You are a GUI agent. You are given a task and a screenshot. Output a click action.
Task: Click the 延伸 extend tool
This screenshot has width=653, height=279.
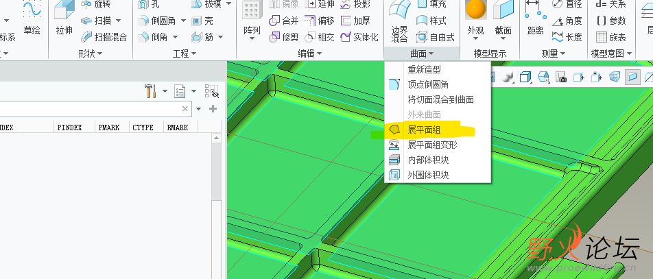[320, 4]
